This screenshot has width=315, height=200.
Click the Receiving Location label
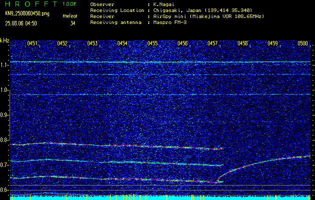click(x=117, y=10)
